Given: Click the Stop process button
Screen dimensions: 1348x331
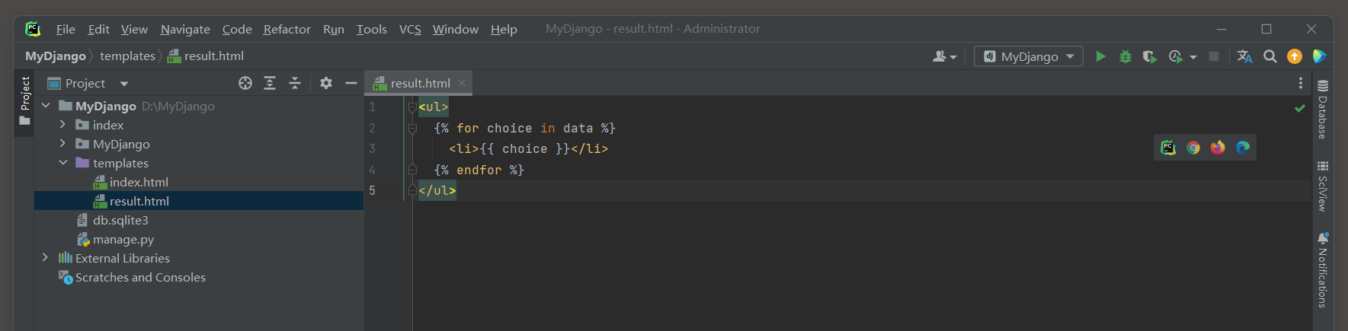Looking at the screenshot, I should point(1214,56).
